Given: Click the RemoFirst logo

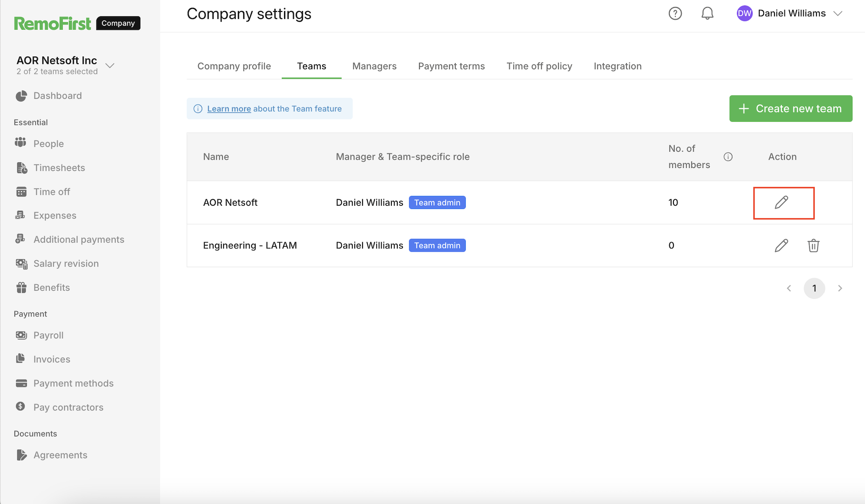Looking at the screenshot, I should 53,23.
